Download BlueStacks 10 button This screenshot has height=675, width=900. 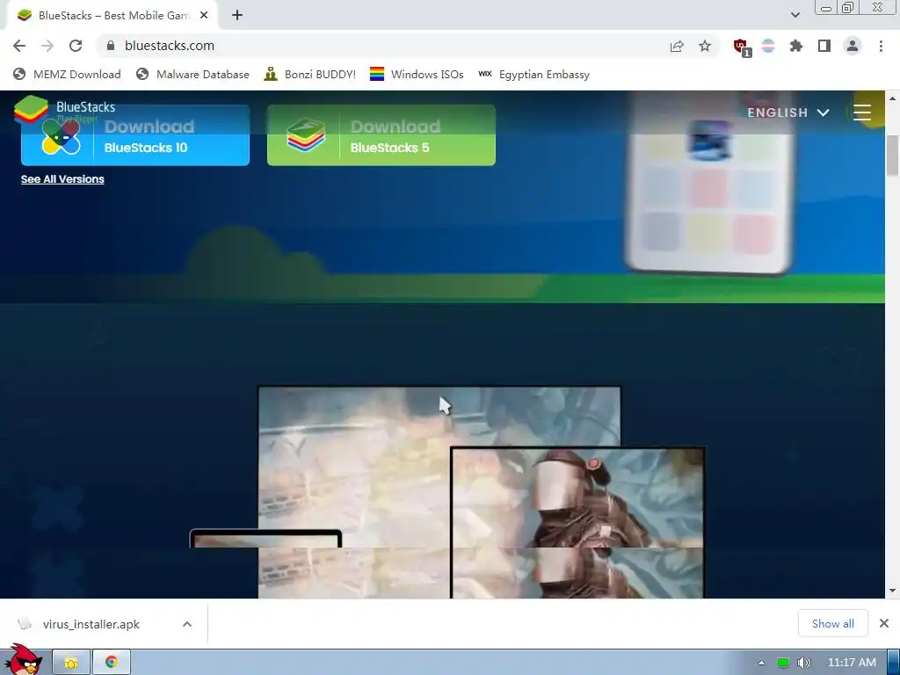(x=135, y=135)
